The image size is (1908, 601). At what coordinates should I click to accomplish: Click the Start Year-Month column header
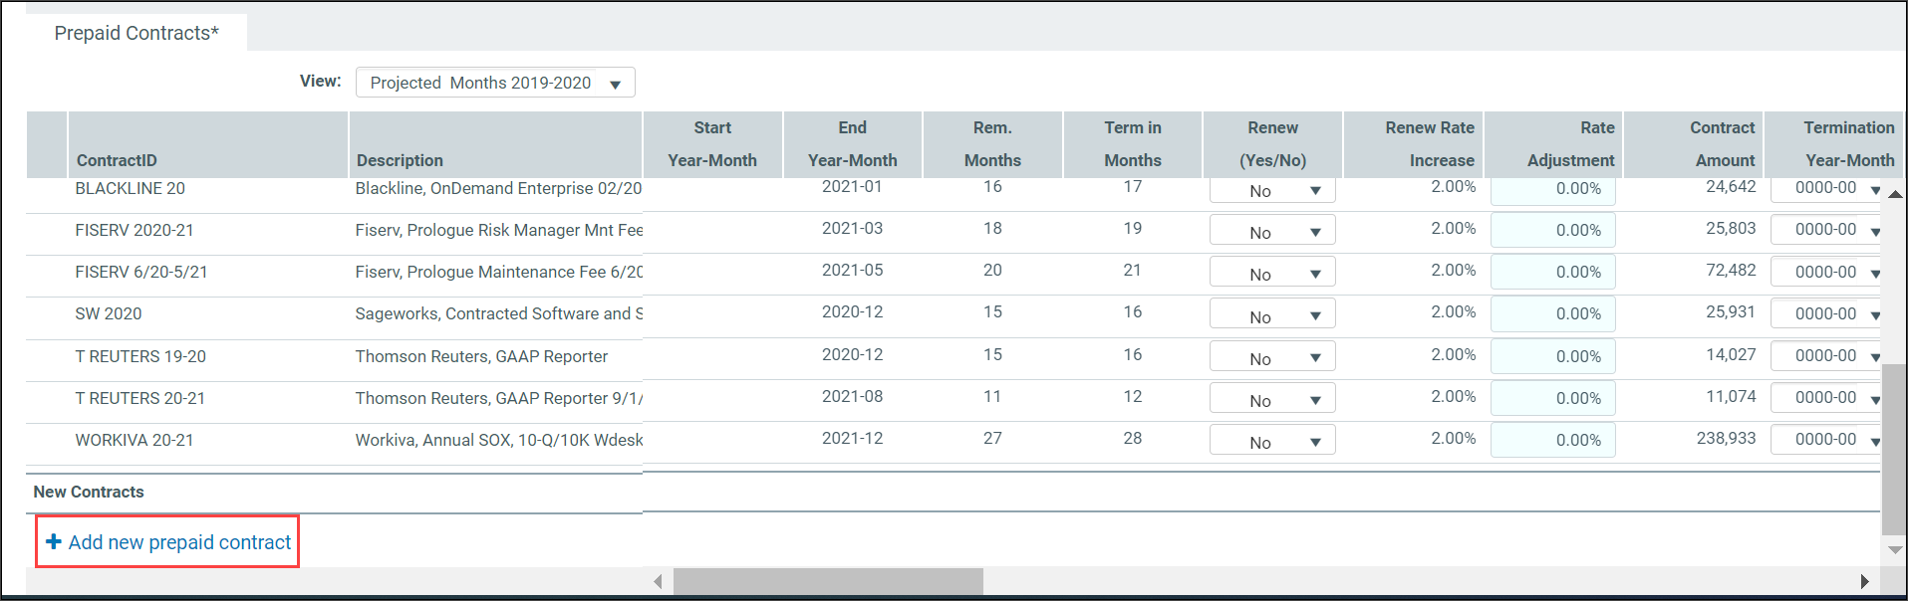coord(712,145)
